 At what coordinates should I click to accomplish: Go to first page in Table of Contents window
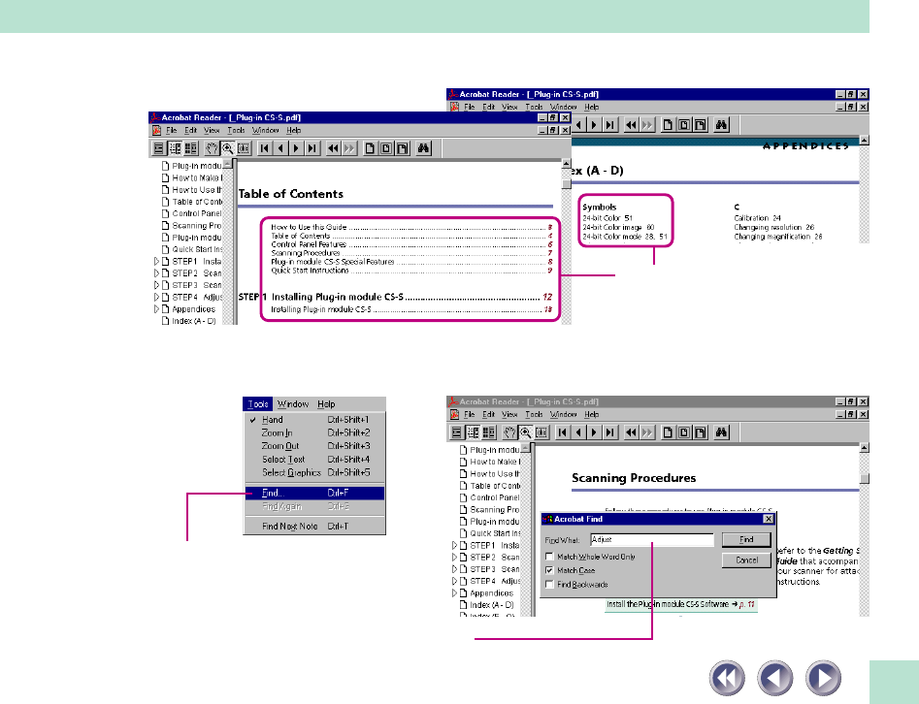[x=264, y=148]
